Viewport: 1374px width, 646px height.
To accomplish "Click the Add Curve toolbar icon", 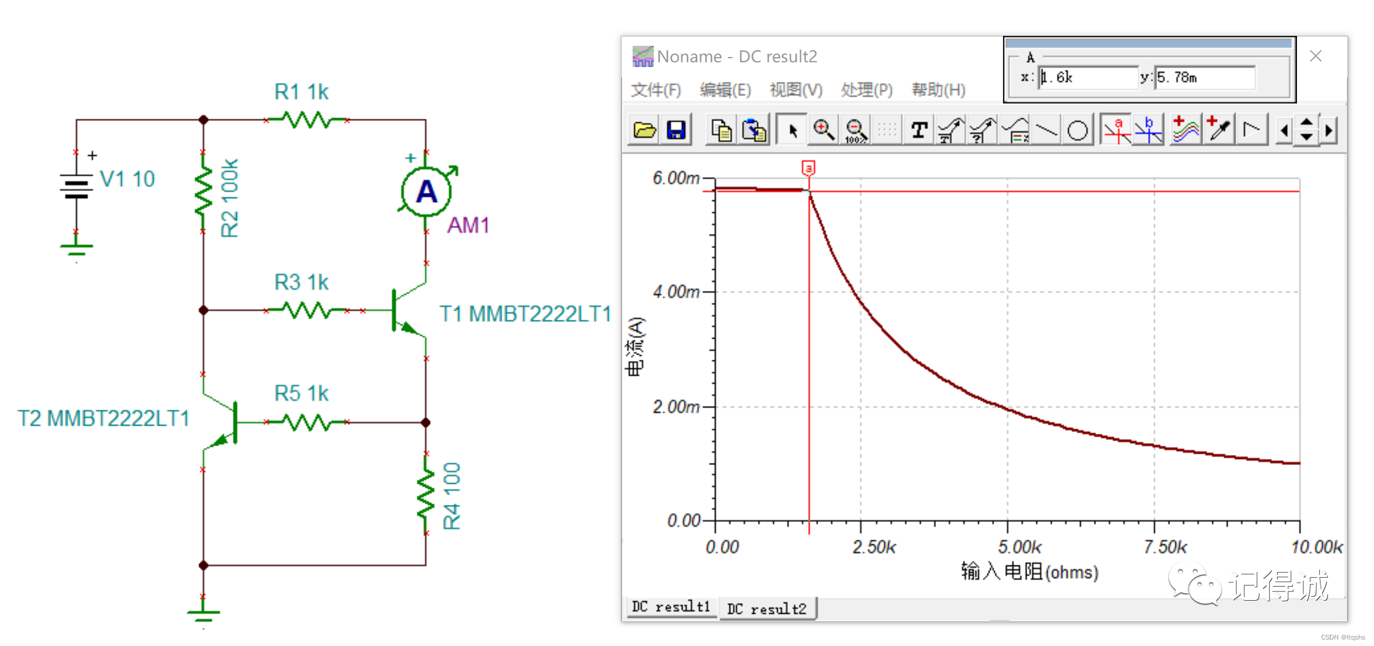I will click(x=1185, y=130).
